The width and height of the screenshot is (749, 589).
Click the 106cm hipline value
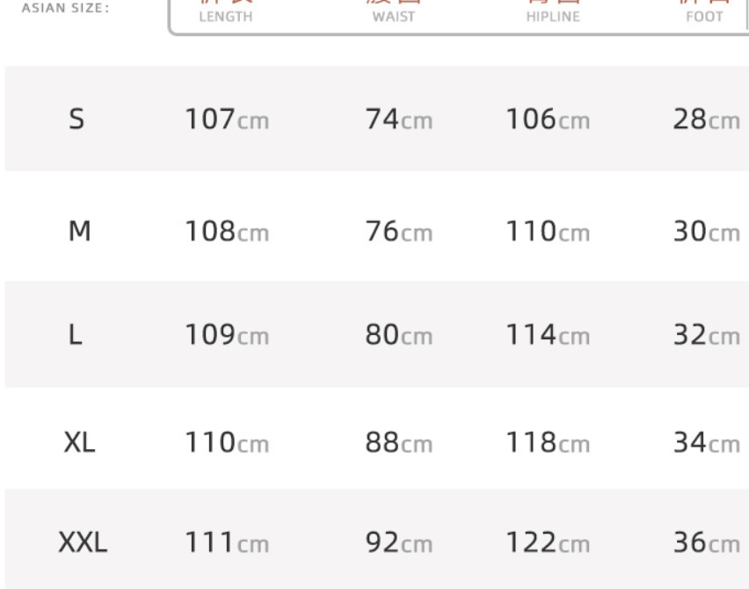[x=547, y=119]
